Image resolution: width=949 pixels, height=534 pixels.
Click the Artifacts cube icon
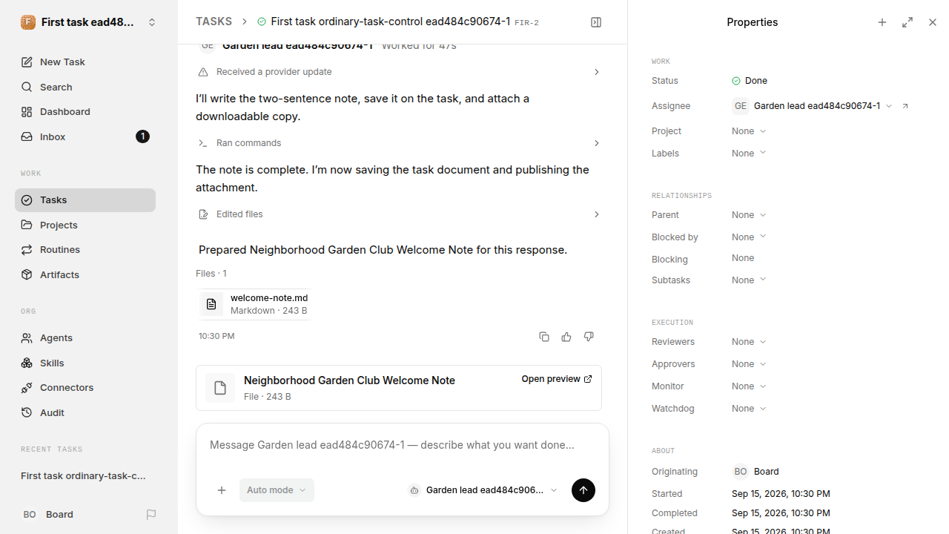27,274
